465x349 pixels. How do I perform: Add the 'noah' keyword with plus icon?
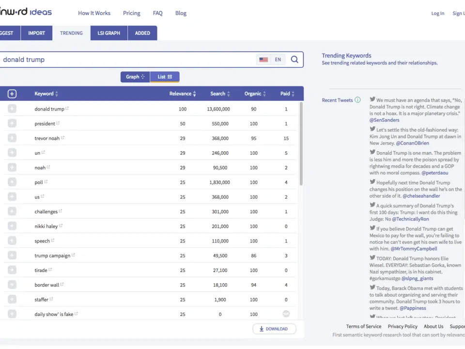[x=12, y=168]
